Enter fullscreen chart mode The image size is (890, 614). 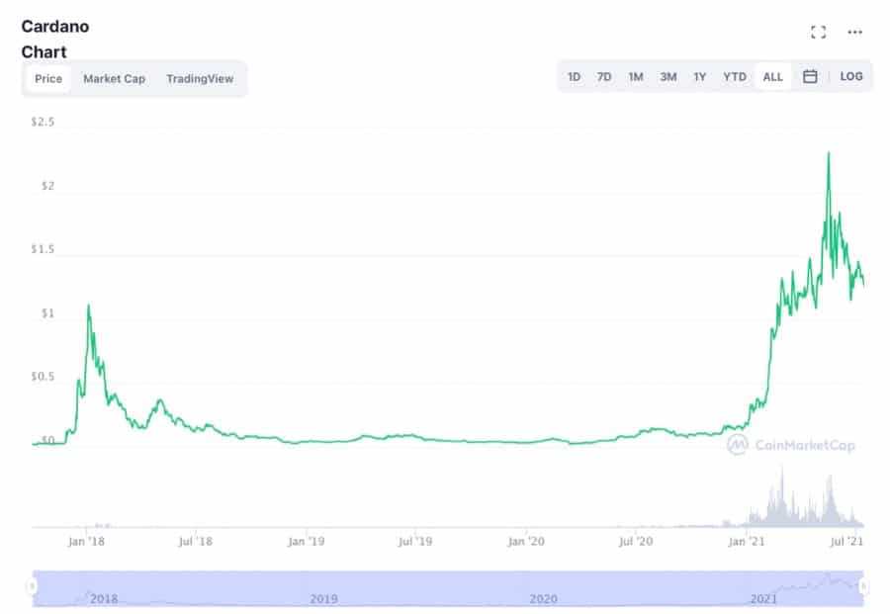(x=818, y=32)
